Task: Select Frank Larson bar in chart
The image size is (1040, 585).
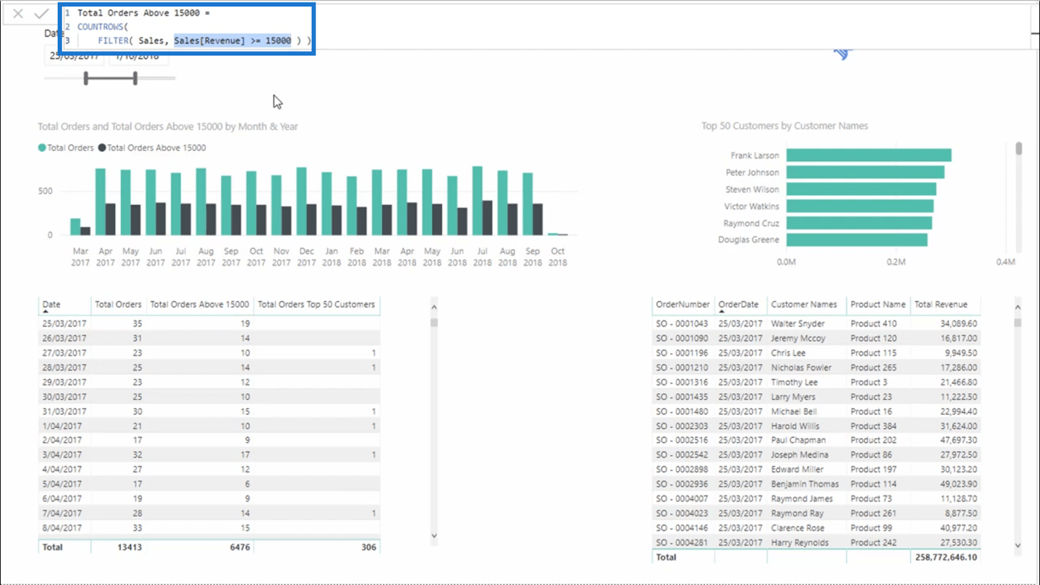Action: tap(869, 155)
